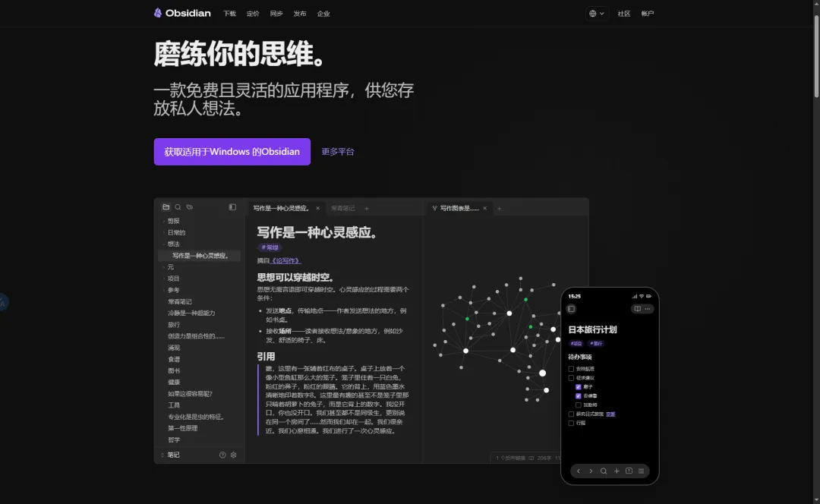
Task: Click the graph icon in the 写作图表是 tab
Action: (x=434, y=208)
